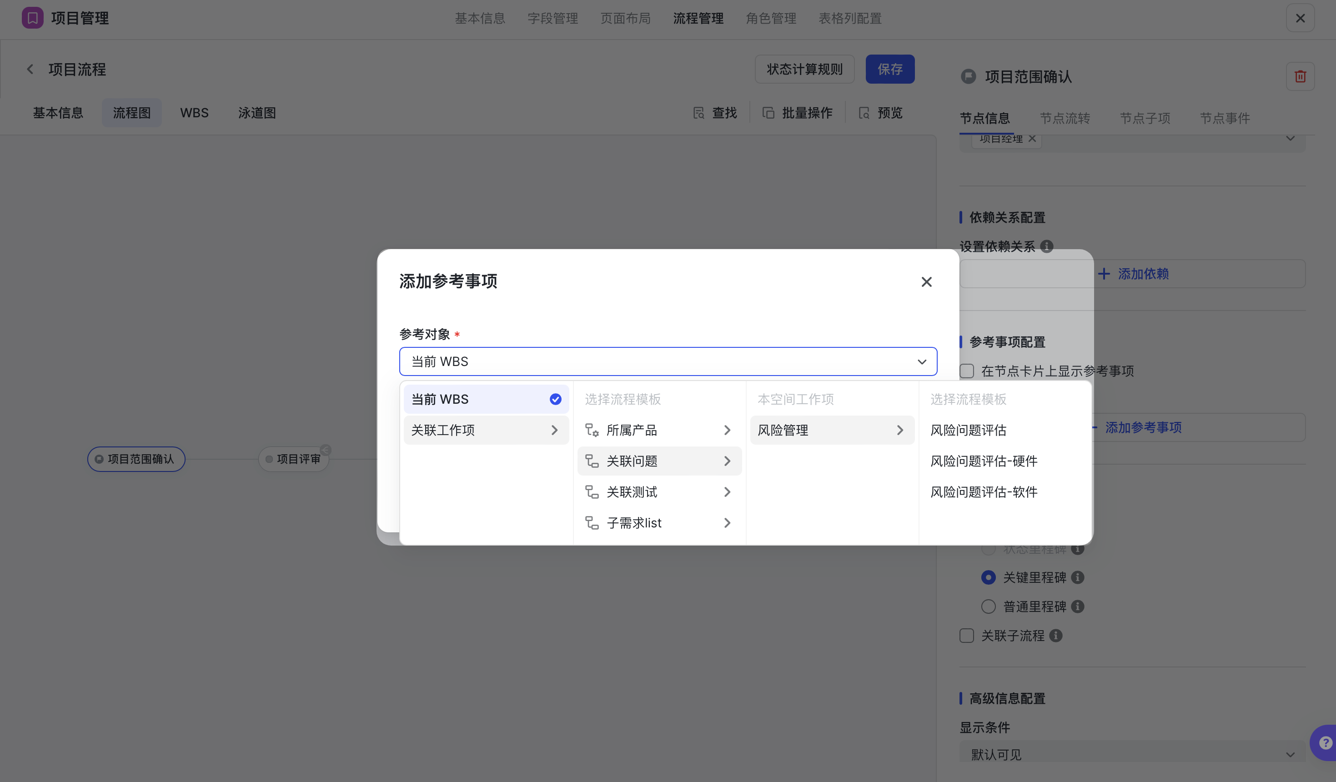The height and width of the screenshot is (782, 1336).
Task: Click the 关联测试 relation icon
Action: tap(592, 492)
